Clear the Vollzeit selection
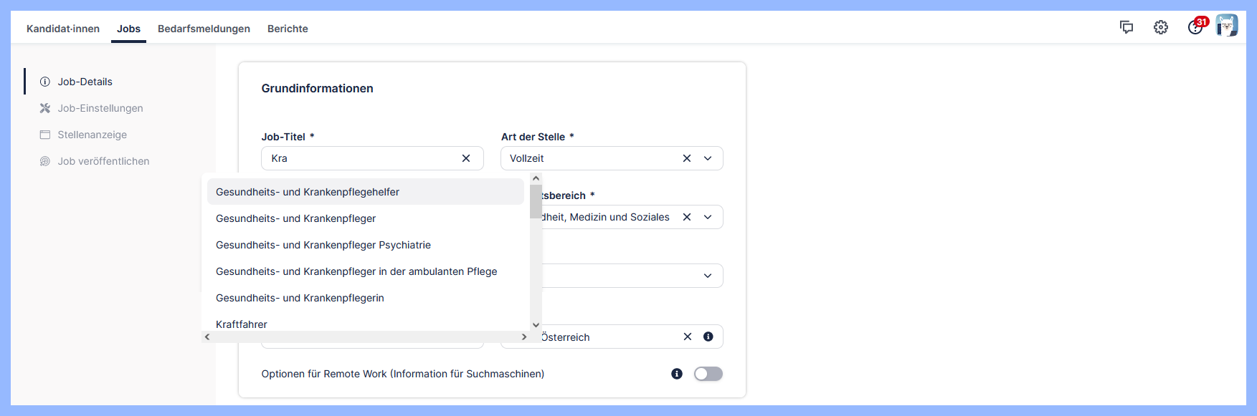This screenshot has width=1257, height=416. click(x=687, y=158)
